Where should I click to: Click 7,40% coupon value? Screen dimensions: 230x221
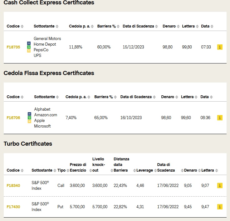coord(71,118)
